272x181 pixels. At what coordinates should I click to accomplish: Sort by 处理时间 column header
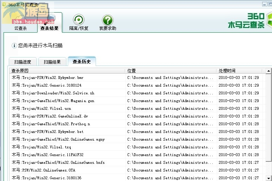point(239,71)
